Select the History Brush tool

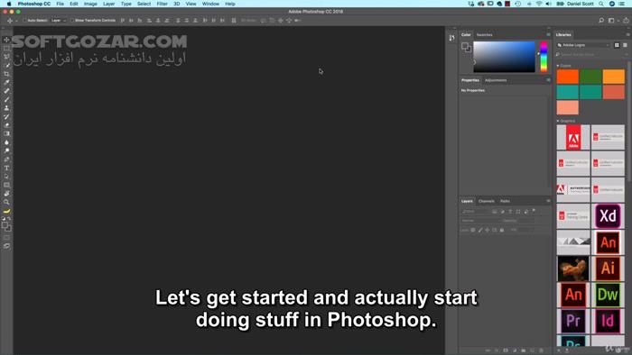tap(6, 116)
